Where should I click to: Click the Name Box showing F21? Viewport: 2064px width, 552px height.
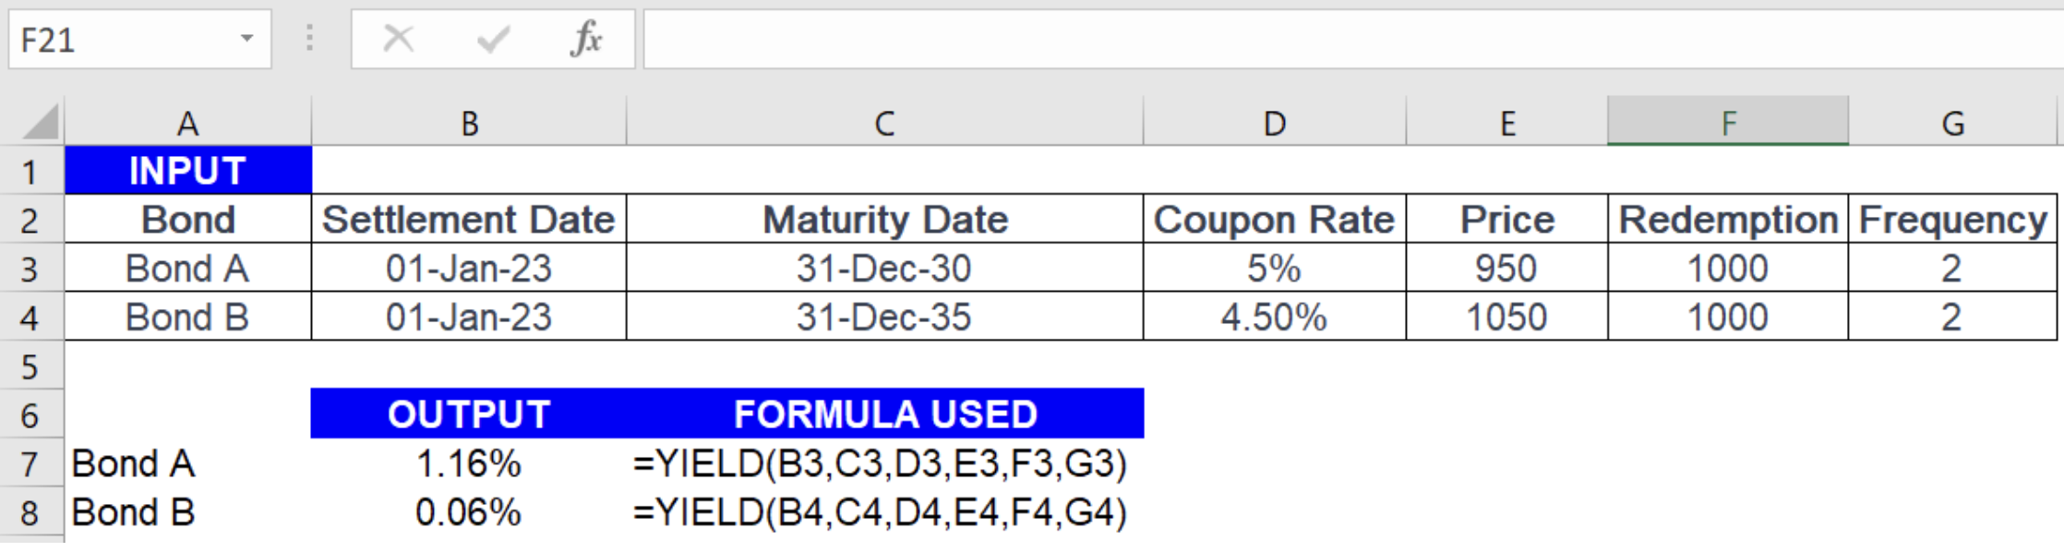pos(111,39)
